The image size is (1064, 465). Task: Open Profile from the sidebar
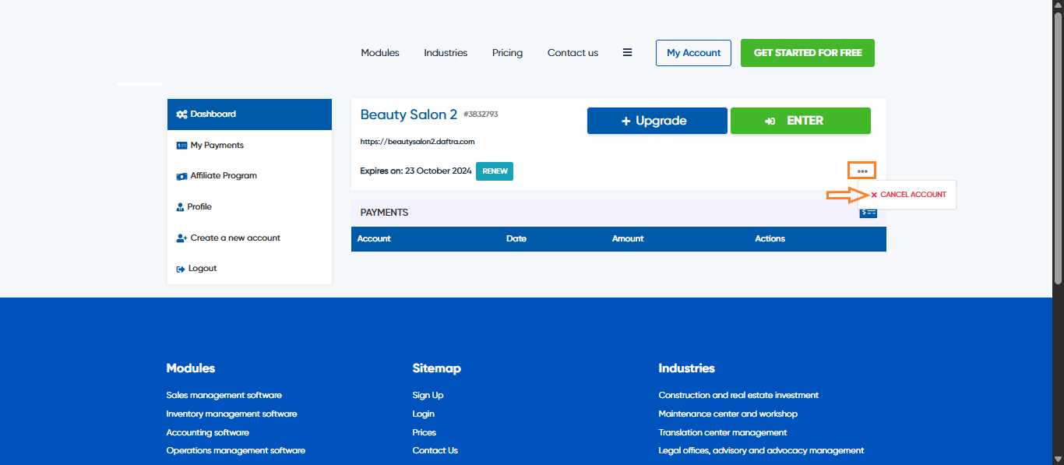coord(199,207)
